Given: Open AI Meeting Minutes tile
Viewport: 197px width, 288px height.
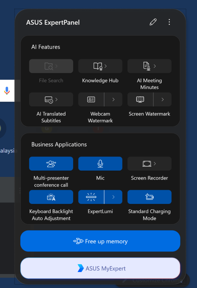Looking at the screenshot, I should (149, 66).
